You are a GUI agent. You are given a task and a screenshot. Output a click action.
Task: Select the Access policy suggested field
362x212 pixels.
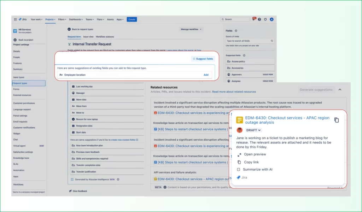click(250, 61)
